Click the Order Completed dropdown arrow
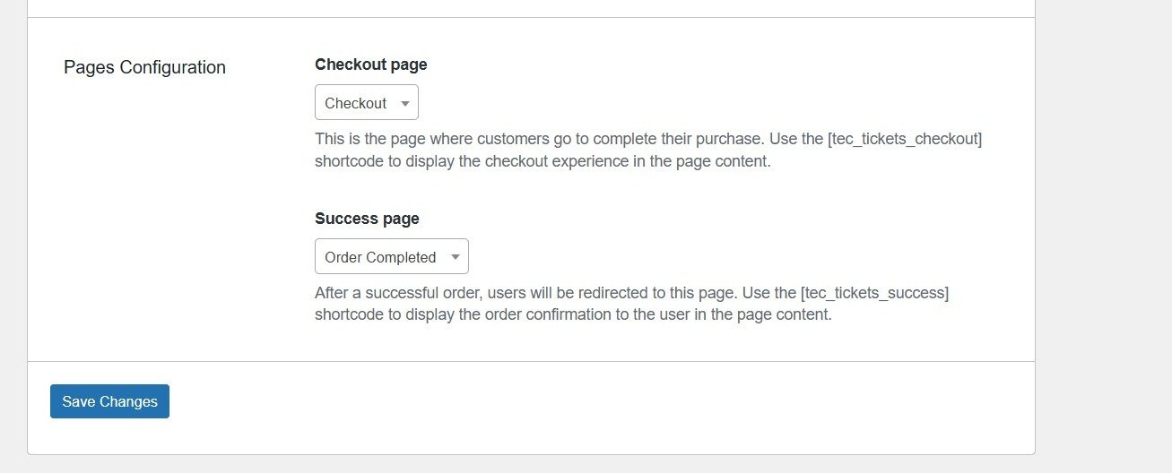Image resolution: width=1172 pixels, height=473 pixels. [456, 258]
